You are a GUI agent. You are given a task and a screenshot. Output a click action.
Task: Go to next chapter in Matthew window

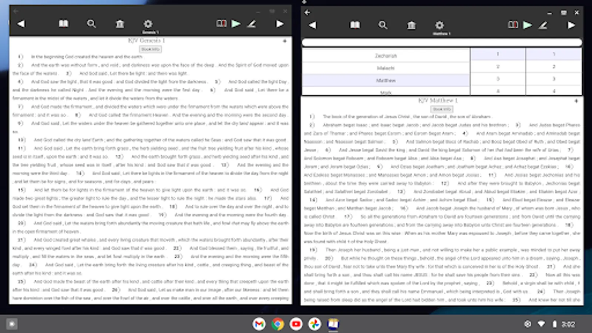tap(571, 25)
